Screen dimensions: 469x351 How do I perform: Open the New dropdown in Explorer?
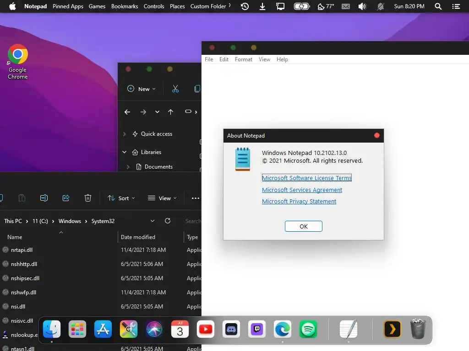[x=142, y=89]
